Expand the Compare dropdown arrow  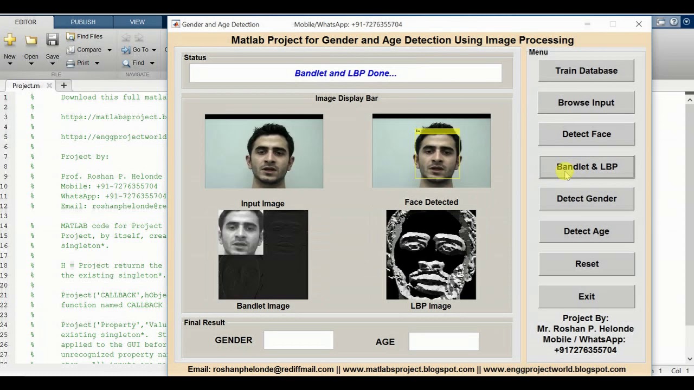[109, 50]
